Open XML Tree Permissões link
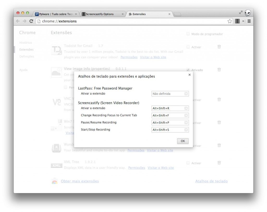The image size is (267, 212). 137,168
